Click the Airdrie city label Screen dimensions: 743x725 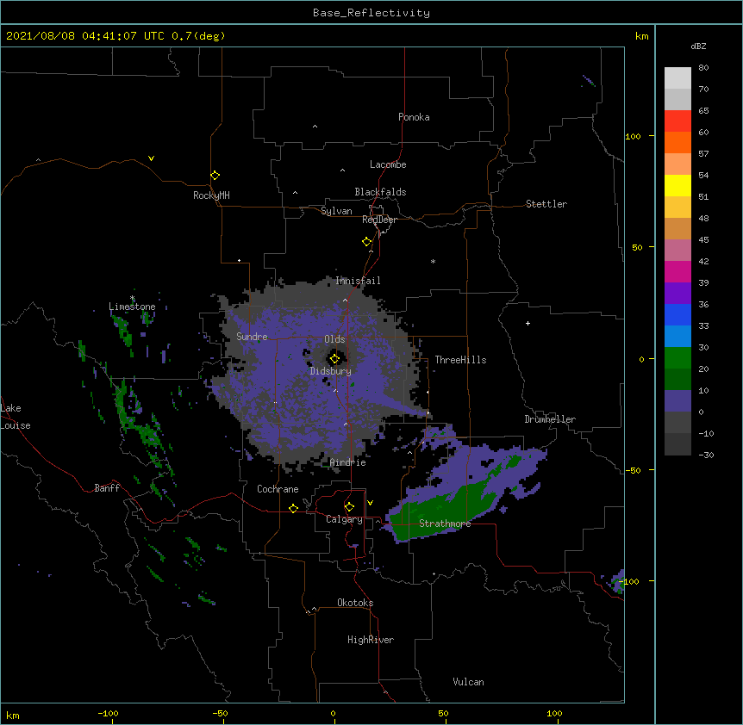click(348, 462)
